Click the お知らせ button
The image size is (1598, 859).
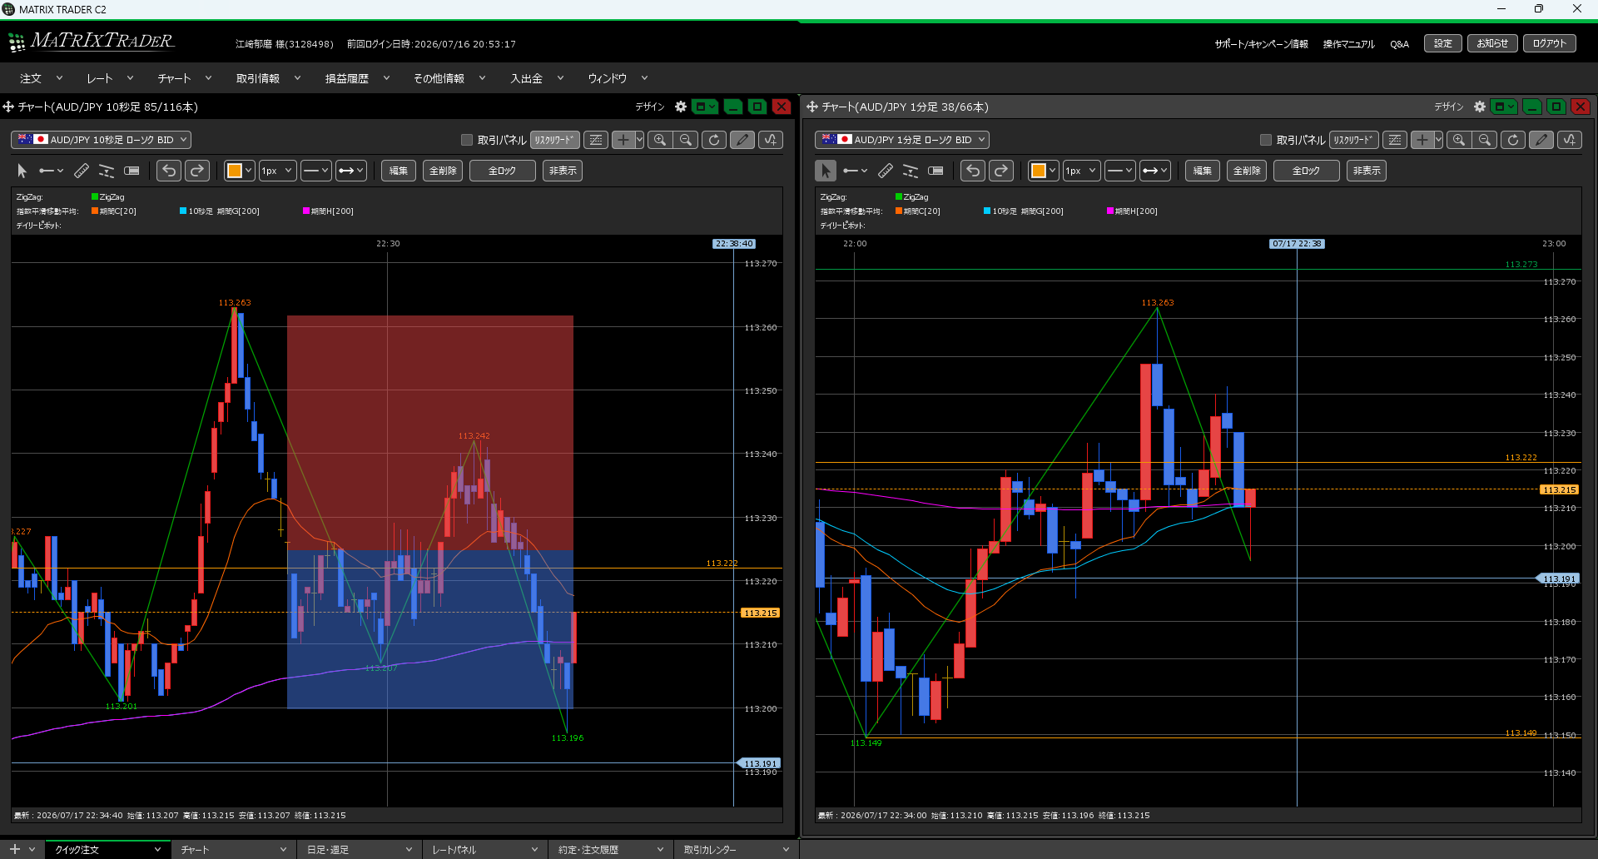point(1492,43)
